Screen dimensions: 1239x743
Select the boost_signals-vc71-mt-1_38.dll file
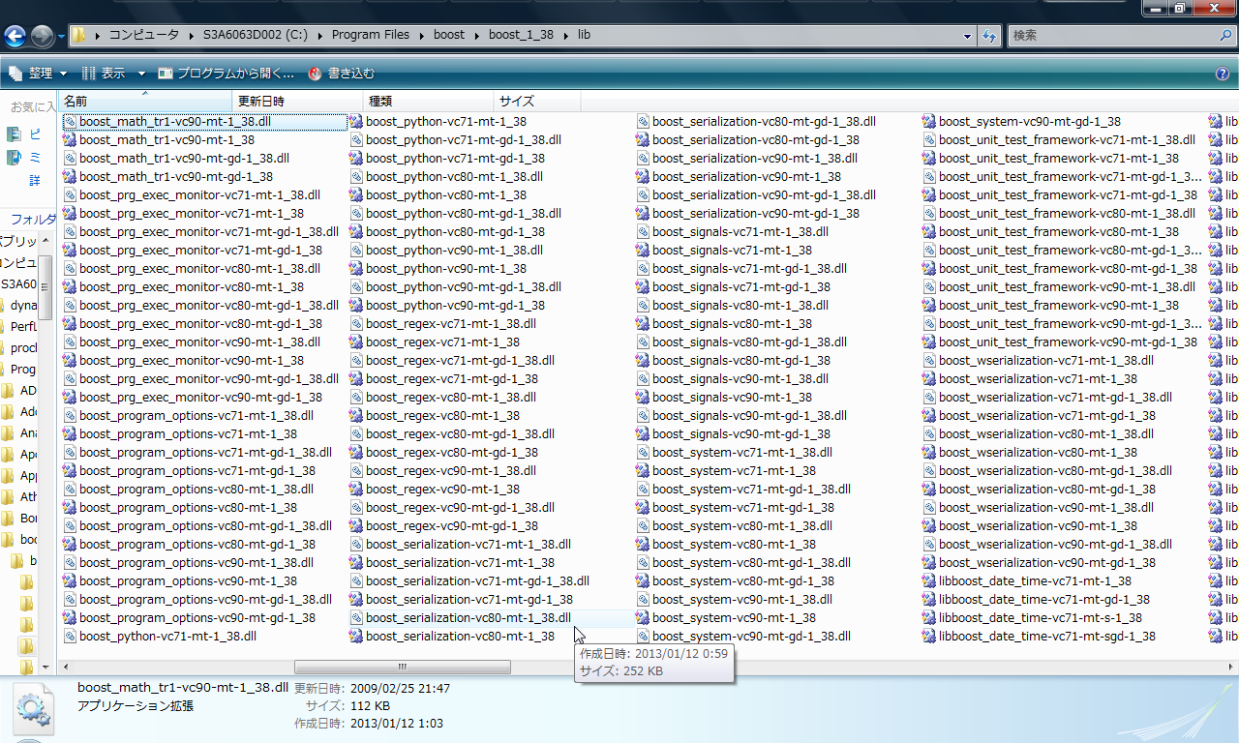coord(740,231)
